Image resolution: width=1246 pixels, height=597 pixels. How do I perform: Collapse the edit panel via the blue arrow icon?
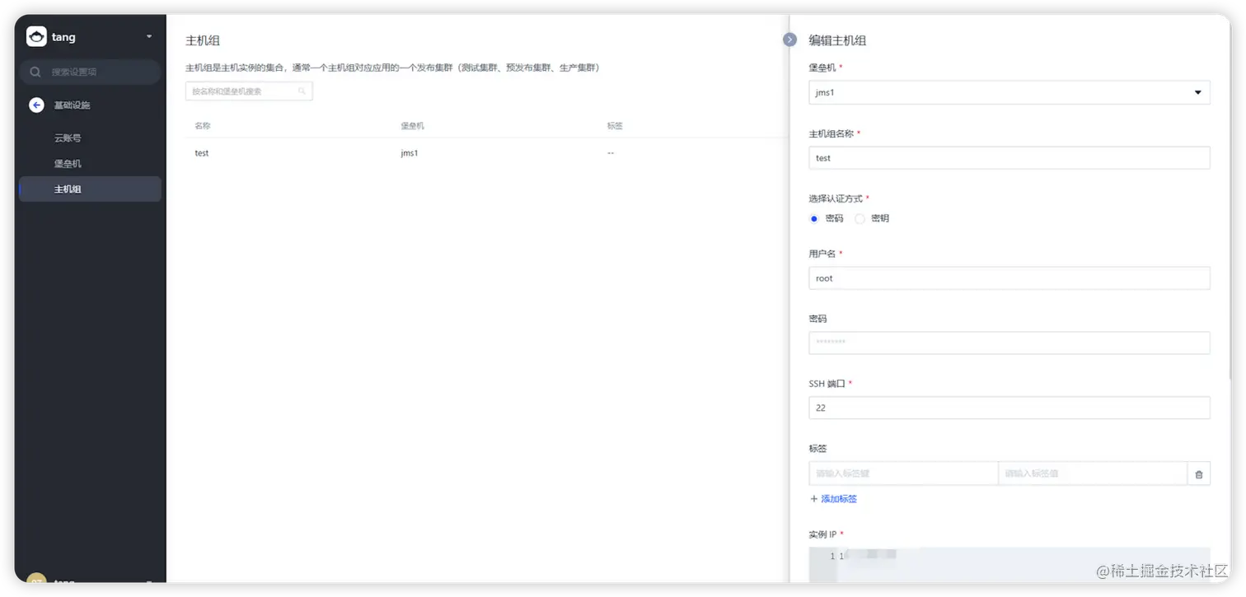click(789, 39)
